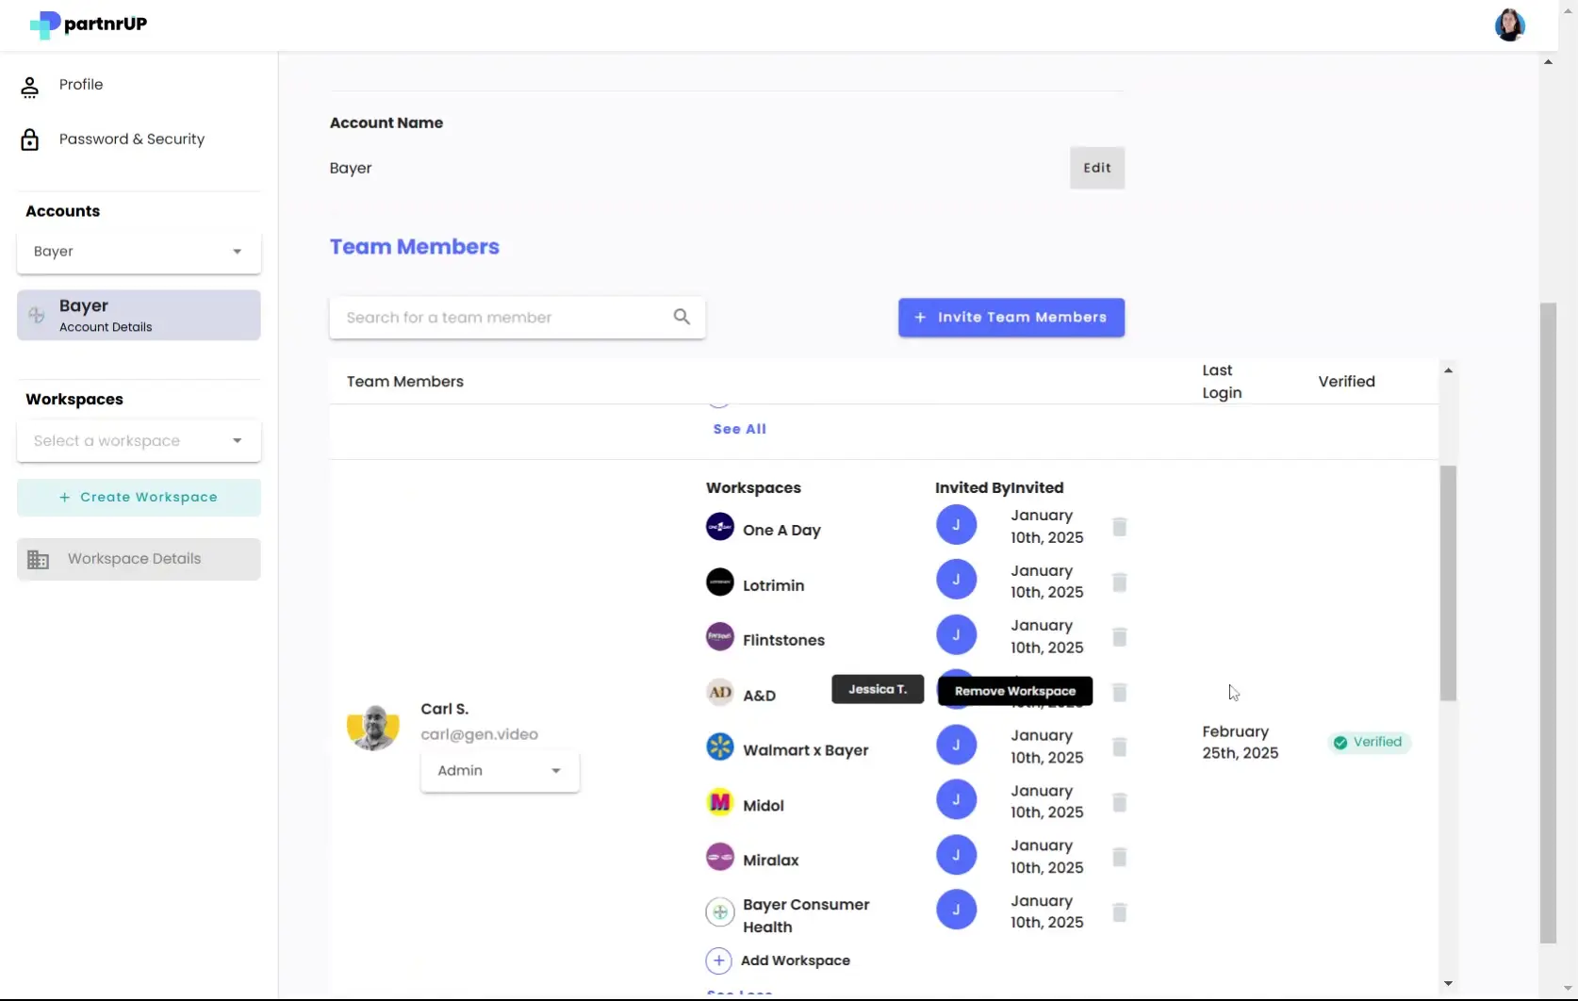Image resolution: width=1578 pixels, height=1001 pixels.
Task: Open the profile avatar menu top right
Action: point(1508,25)
